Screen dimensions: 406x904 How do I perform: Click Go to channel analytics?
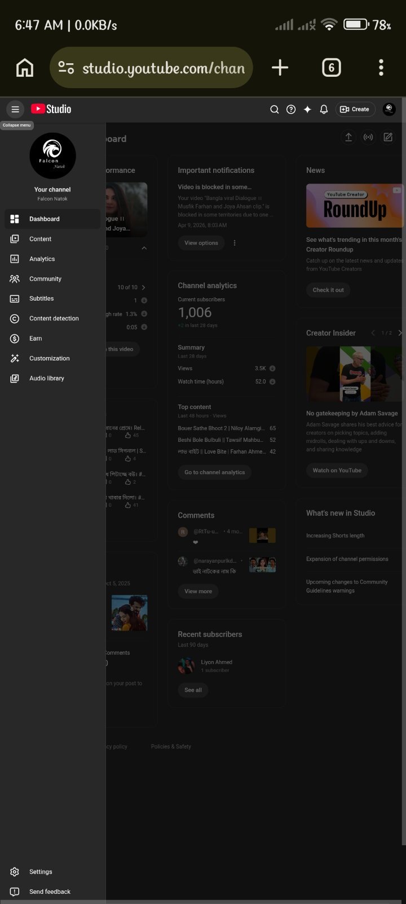tap(215, 472)
